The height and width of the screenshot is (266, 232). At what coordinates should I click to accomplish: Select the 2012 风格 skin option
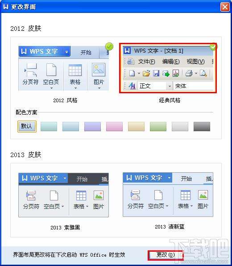tap(64, 68)
